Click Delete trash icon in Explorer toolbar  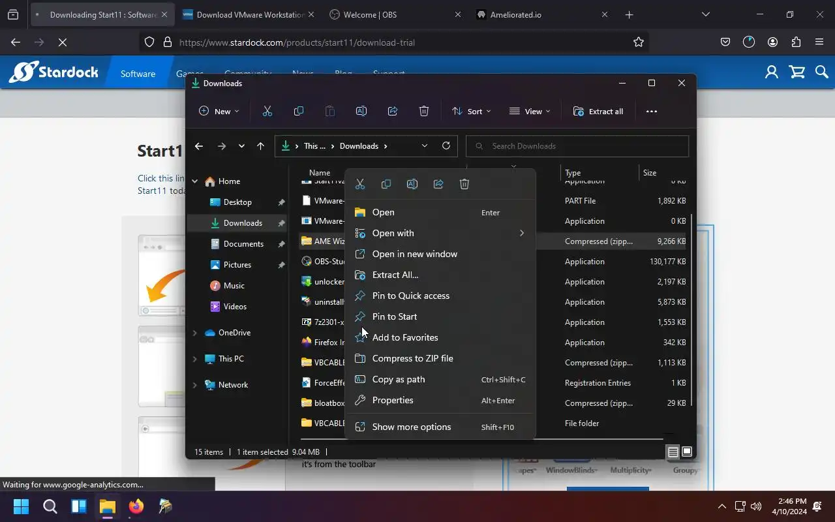(x=424, y=112)
